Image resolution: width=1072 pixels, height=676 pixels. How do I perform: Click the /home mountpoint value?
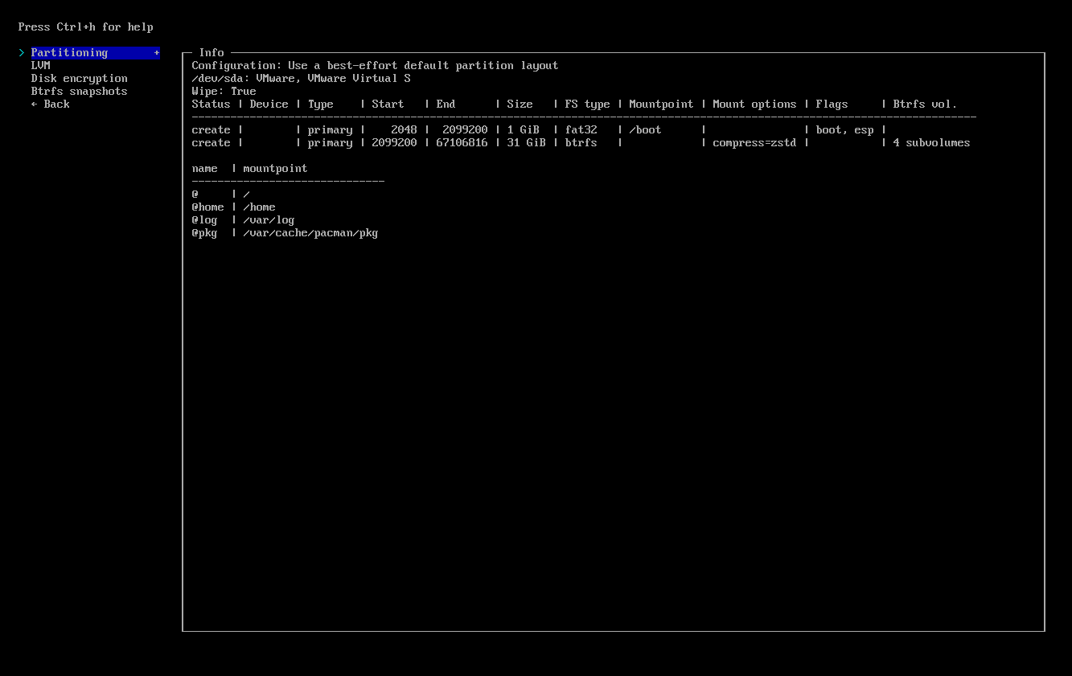coord(259,207)
